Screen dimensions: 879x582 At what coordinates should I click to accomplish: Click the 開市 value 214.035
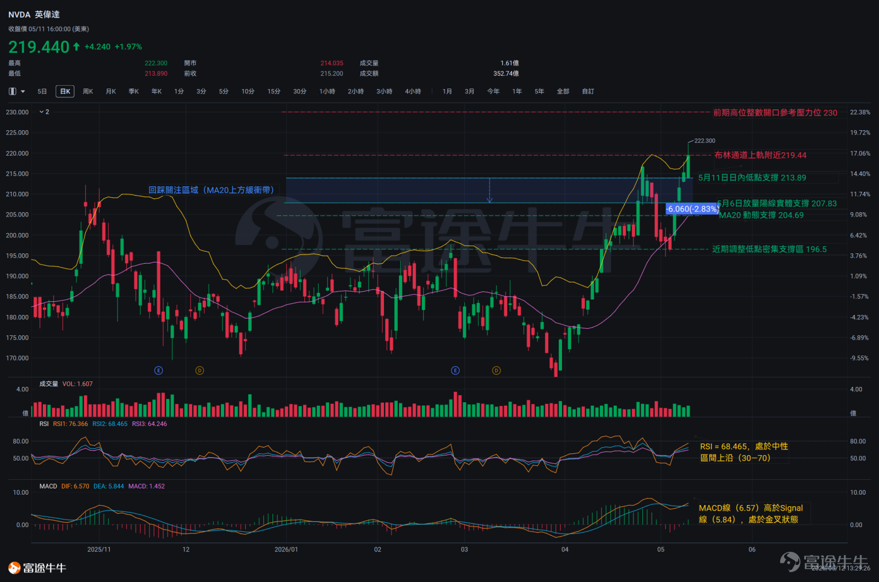(332, 63)
